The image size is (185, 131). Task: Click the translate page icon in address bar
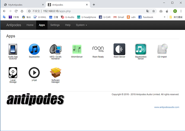click(x=148, y=11)
